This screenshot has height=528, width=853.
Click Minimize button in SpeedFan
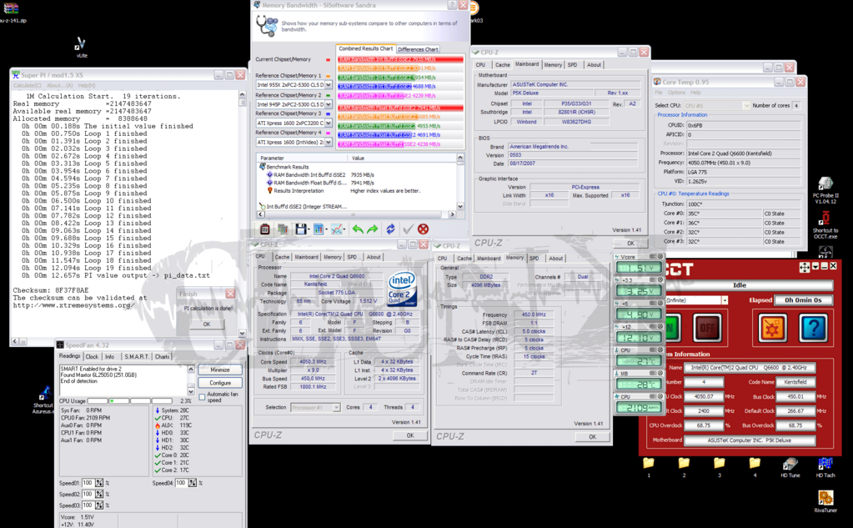pos(220,370)
